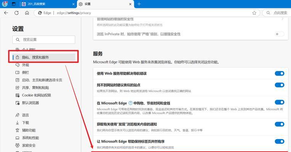Click the 启动、主页和新建选项卡页 icon
Image resolution: width=291 pixels, height=152 pixels.
(x=17, y=80)
